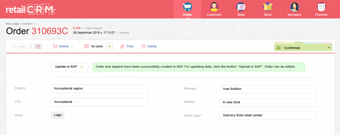This screenshot has height=135, width=340.
Task: Click the Manager field Ivan Sokilov
Action: point(268,89)
